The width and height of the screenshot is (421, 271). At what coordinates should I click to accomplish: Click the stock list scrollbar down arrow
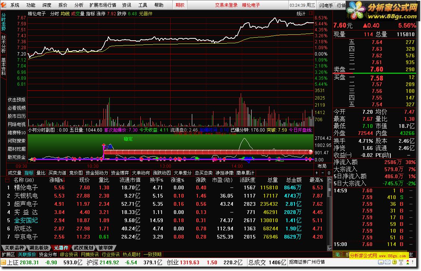pyautogui.click(x=330, y=248)
